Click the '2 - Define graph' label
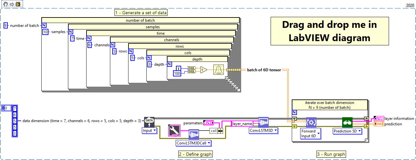The width and height of the screenshot is (416, 160). click(x=195, y=154)
